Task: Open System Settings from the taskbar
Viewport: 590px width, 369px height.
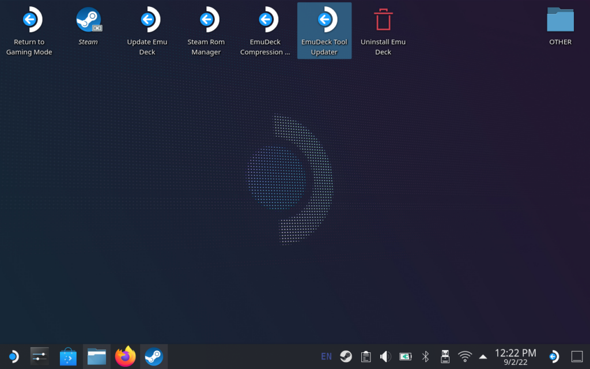Action: tap(40, 356)
